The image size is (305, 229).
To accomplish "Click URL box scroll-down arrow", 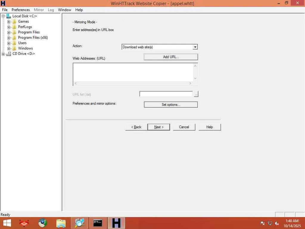I will point(195,78).
